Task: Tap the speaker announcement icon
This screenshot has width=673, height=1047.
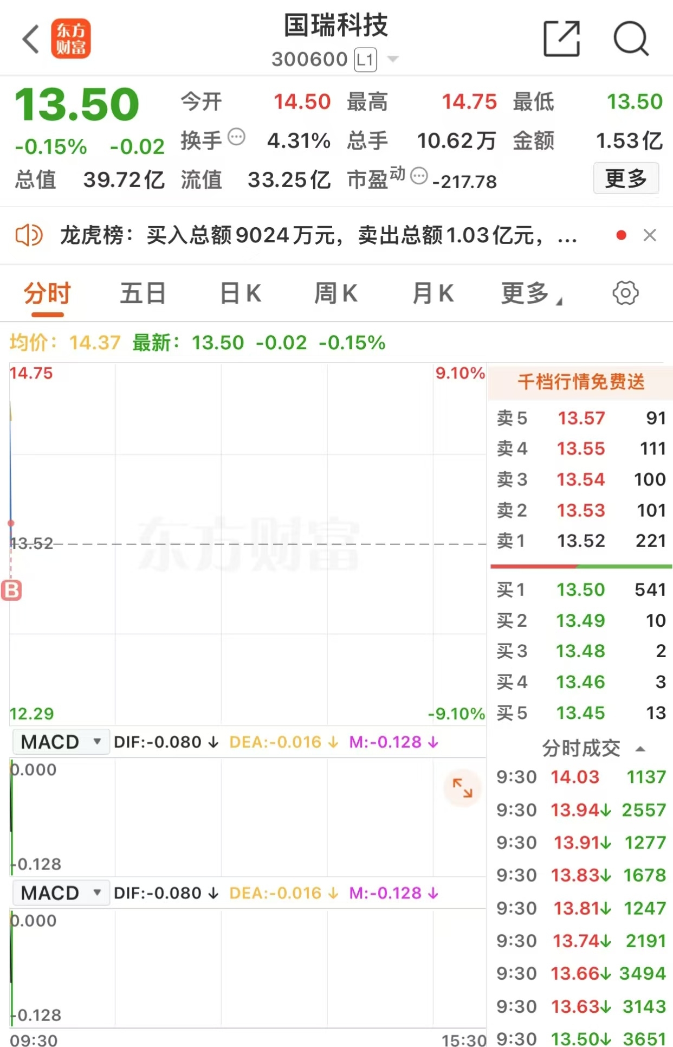Action: point(29,235)
